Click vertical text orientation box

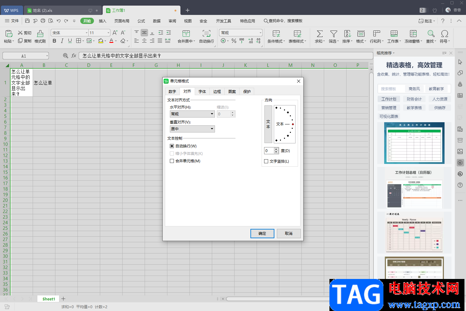point(268,124)
